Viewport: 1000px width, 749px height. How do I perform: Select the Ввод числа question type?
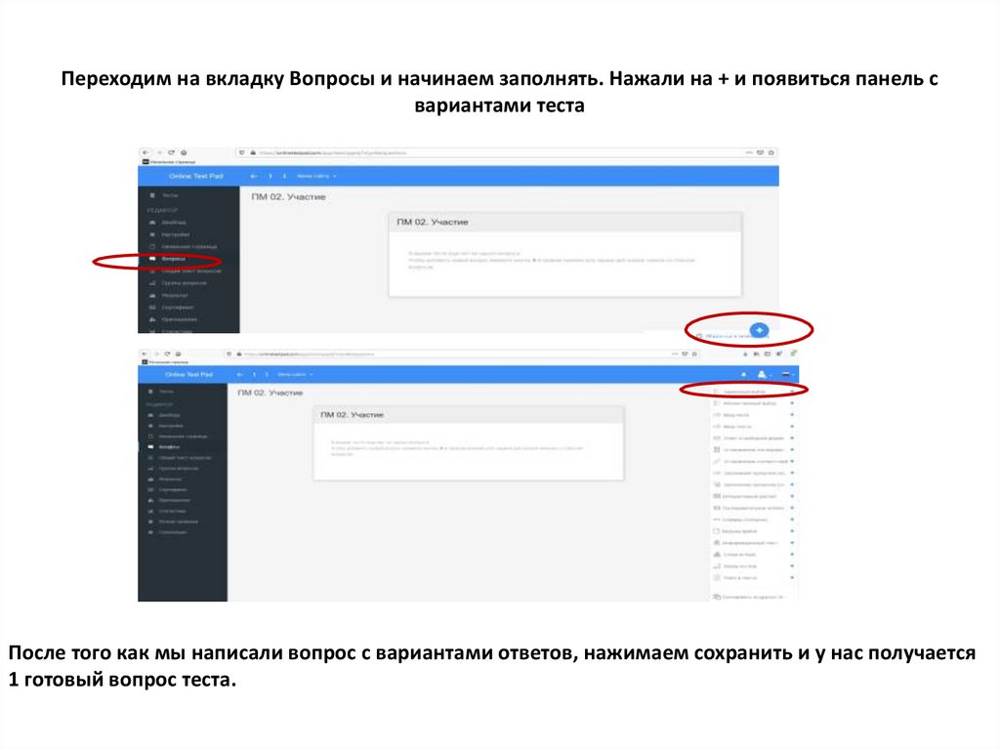[x=753, y=415]
